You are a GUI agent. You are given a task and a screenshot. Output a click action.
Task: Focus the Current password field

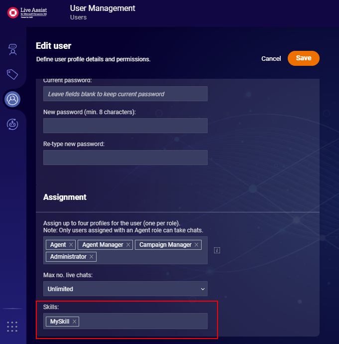125,94
